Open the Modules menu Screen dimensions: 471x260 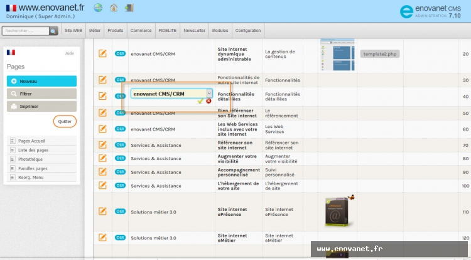coord(220,31)
